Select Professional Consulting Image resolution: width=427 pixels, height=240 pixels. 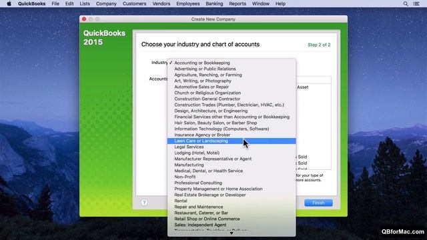[x=232, y=183]
